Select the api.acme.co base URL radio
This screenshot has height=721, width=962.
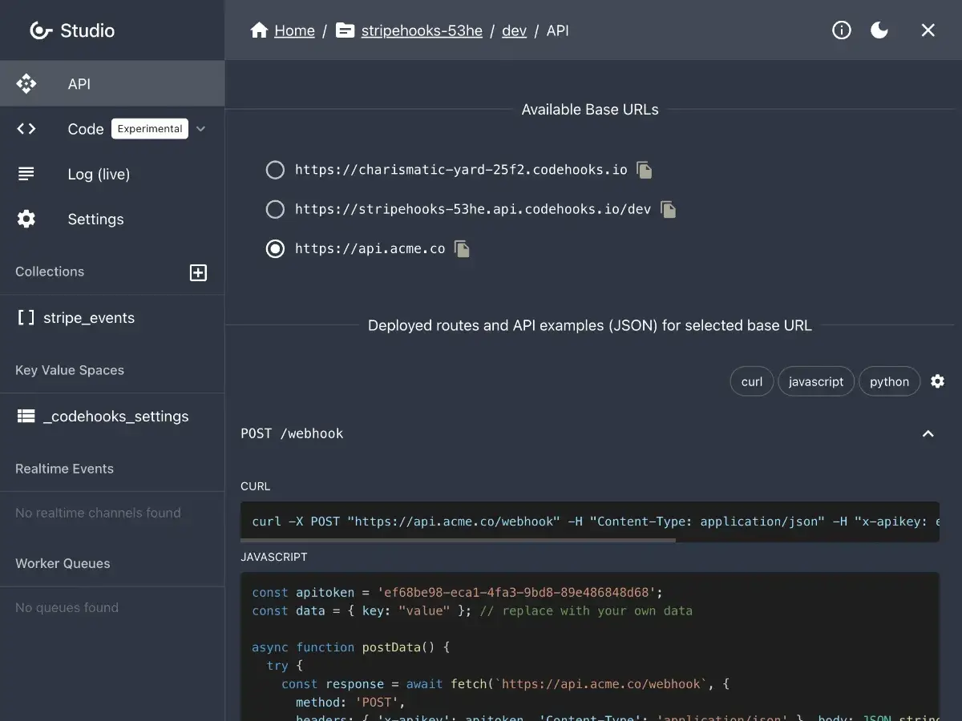click(275, 248)
